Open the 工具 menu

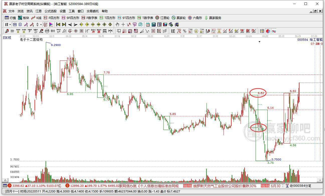[x=72, y=11]
